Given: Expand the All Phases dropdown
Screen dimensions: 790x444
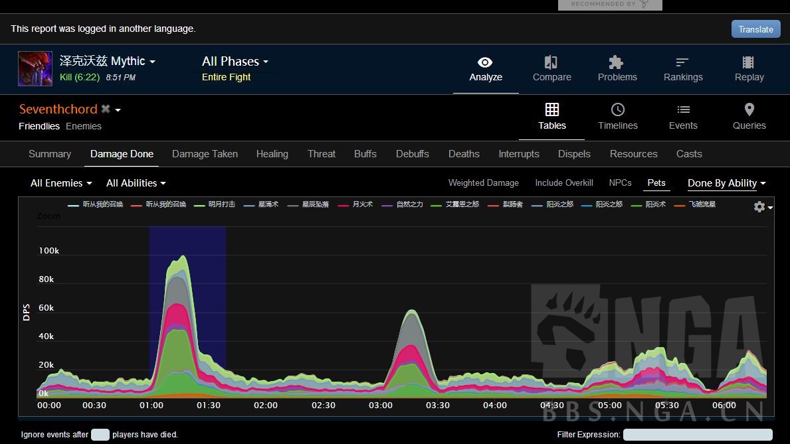Looking at the screenshot, I should pyautogui.click(x=235, y=62).
